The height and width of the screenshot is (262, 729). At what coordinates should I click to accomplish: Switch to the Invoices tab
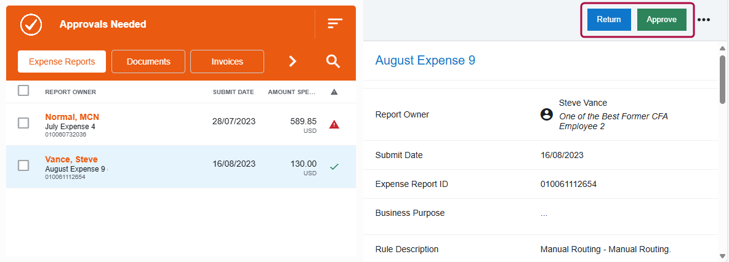pyautogui.click(x=227, y=62)
